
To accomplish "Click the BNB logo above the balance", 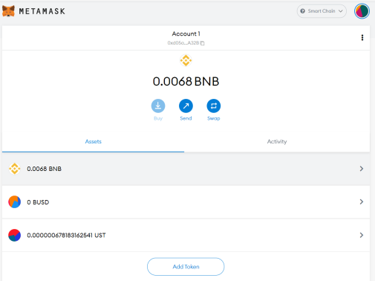I will click(x=186, y=60).
